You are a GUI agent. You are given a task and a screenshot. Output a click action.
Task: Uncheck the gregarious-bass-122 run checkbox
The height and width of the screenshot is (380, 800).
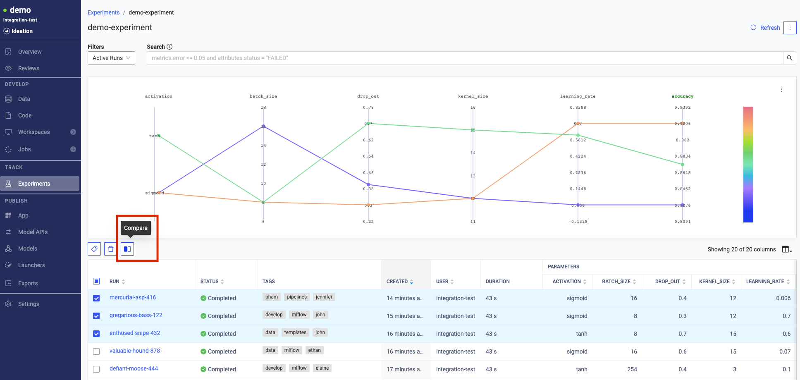click(96, 316)
